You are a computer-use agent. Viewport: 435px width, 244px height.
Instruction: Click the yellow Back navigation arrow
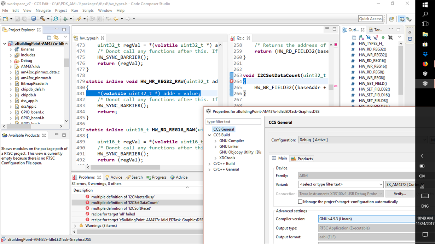pos(116,19)
